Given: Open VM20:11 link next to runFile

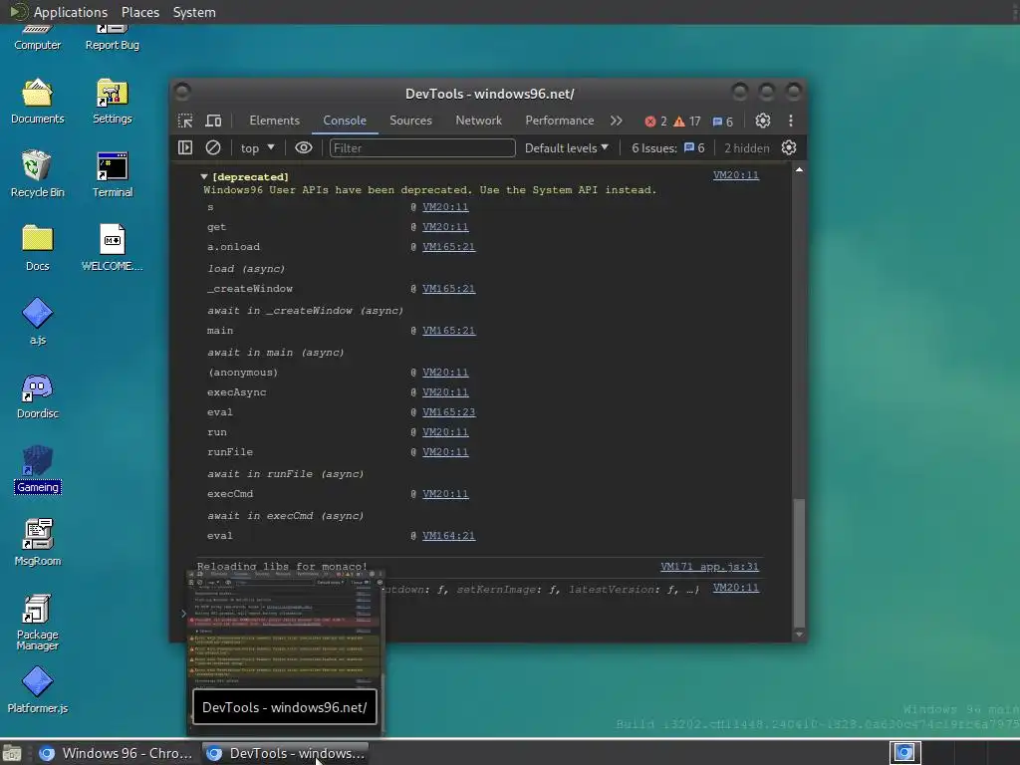Looking at the screenshot, I should (x=445, y=452).
